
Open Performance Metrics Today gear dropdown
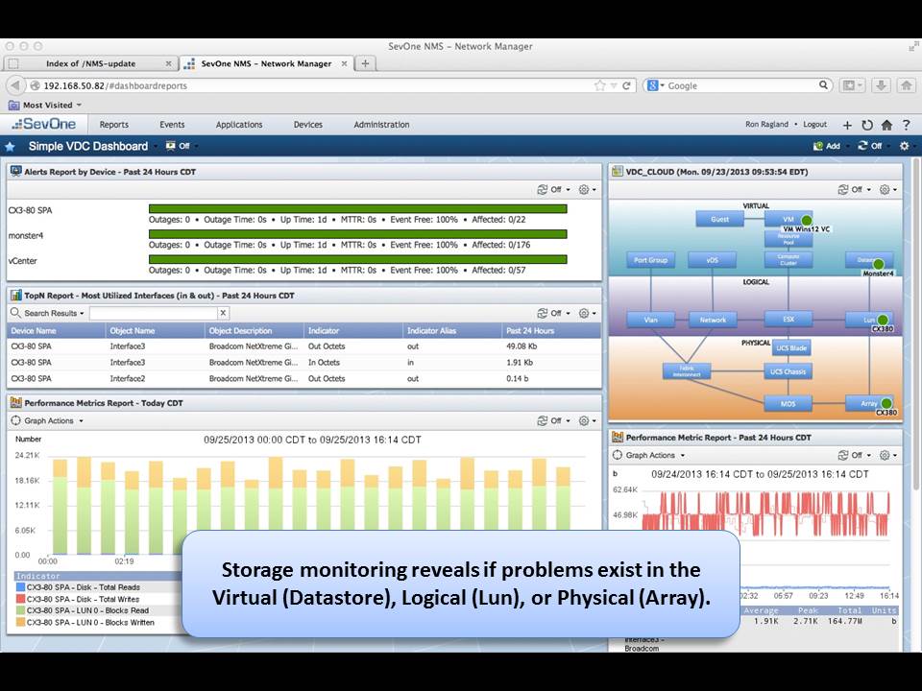coord(587,420)
